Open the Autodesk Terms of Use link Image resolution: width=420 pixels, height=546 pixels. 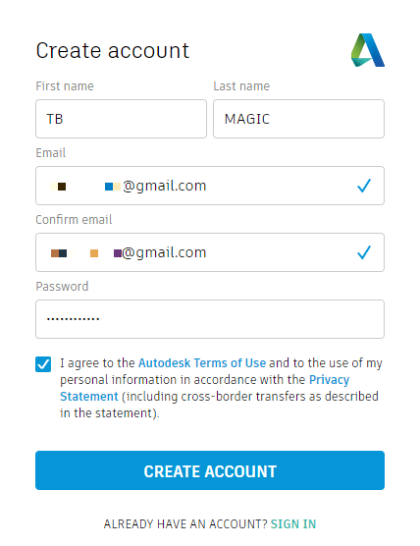(202, 362)
